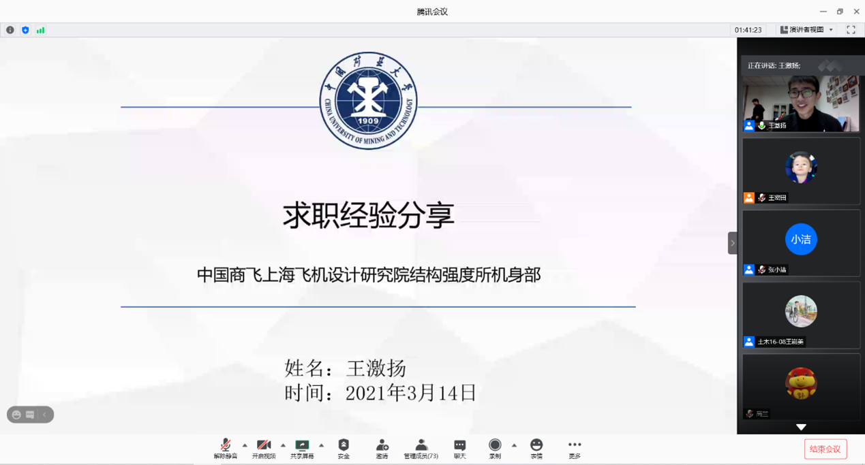Click the meeting info icon at top left

point(10,30)
